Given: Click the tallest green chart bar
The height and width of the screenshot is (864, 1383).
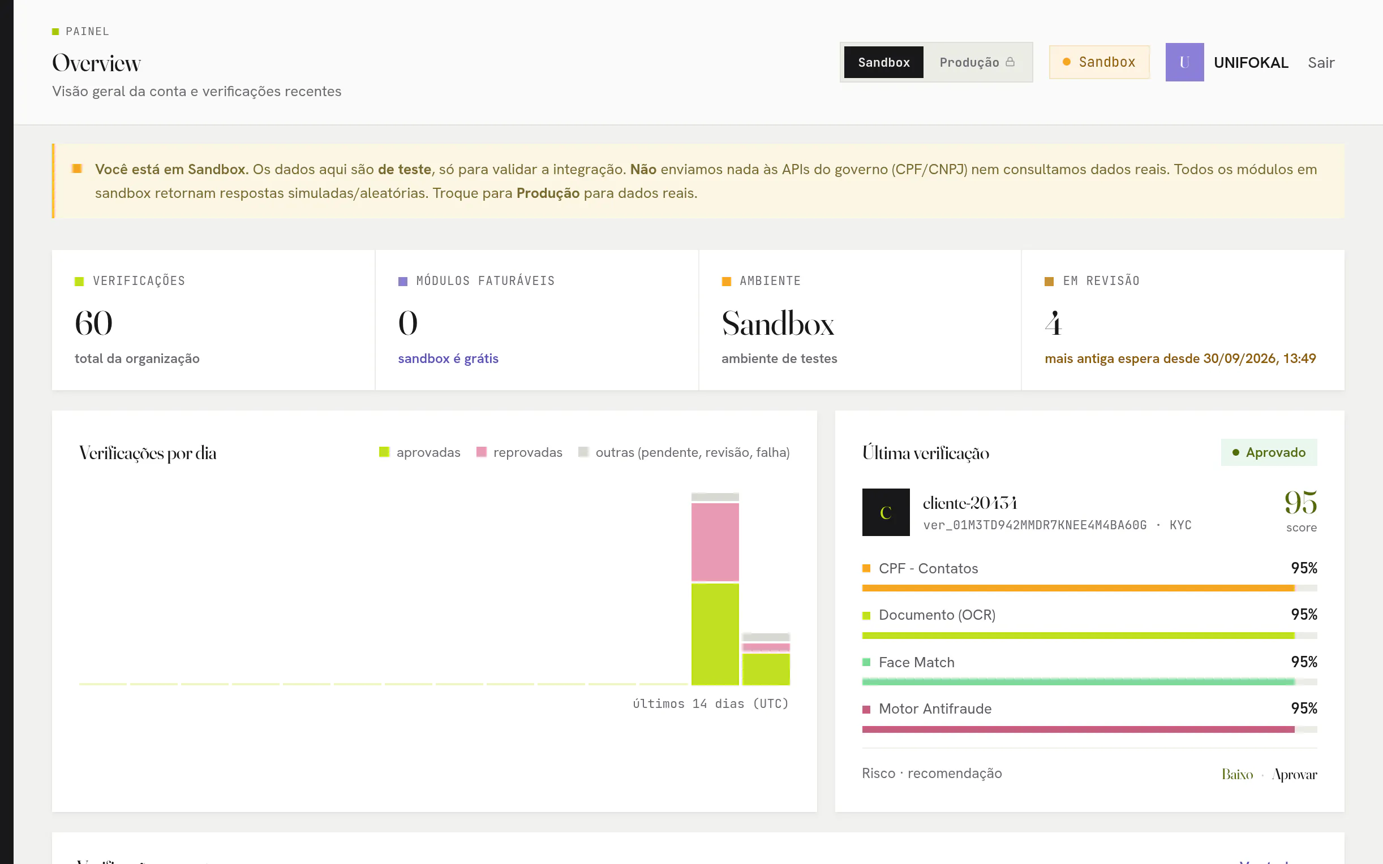Looking at the screenshot, I should [715, 634].
